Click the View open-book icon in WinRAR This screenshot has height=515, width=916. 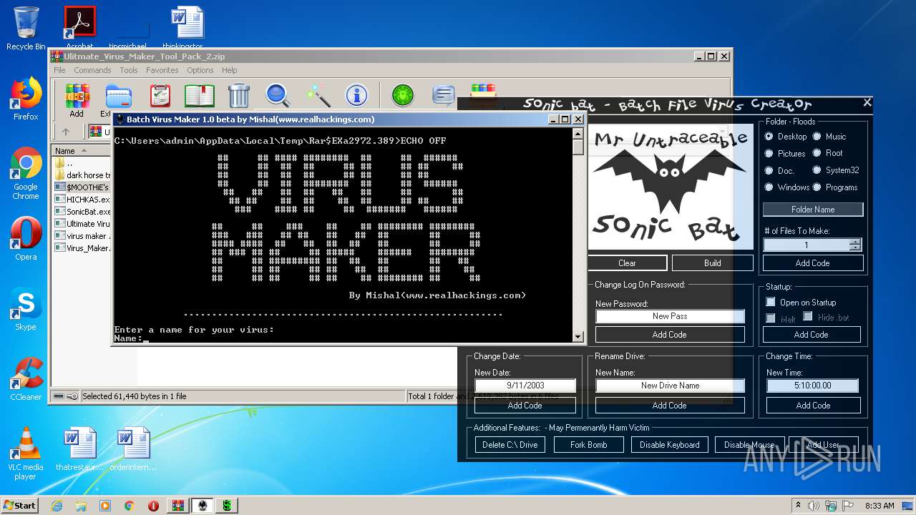pyautogui.click(x=200, y=96)
